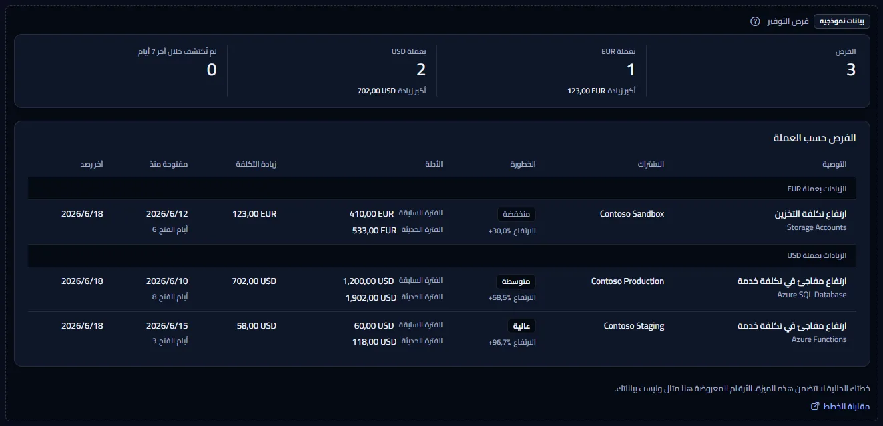Click the منخفضة severity badge

coord(517,214)
